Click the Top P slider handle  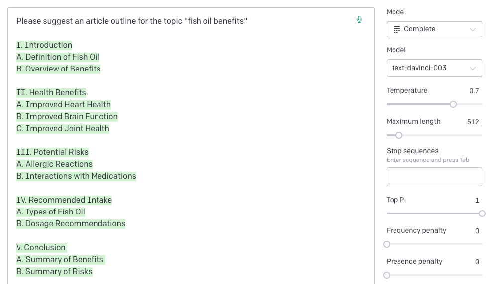point(482,213)
